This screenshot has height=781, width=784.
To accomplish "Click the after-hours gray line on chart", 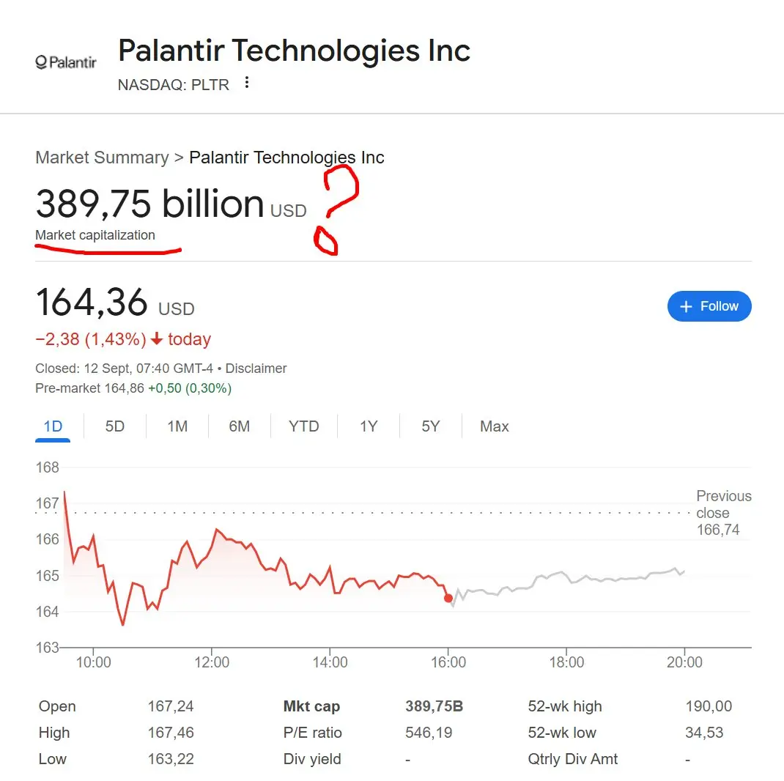I will click(568, 582).
